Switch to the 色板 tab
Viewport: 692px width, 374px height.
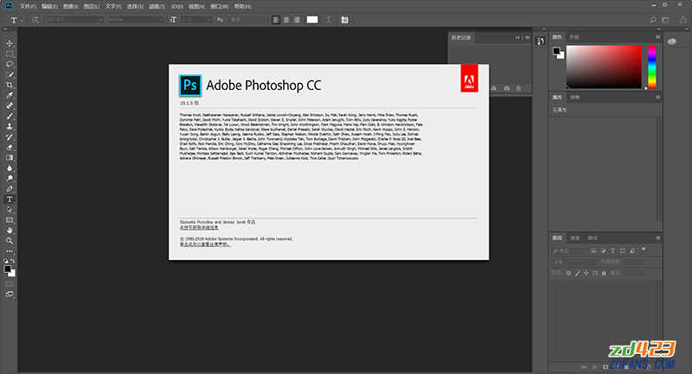574,37
